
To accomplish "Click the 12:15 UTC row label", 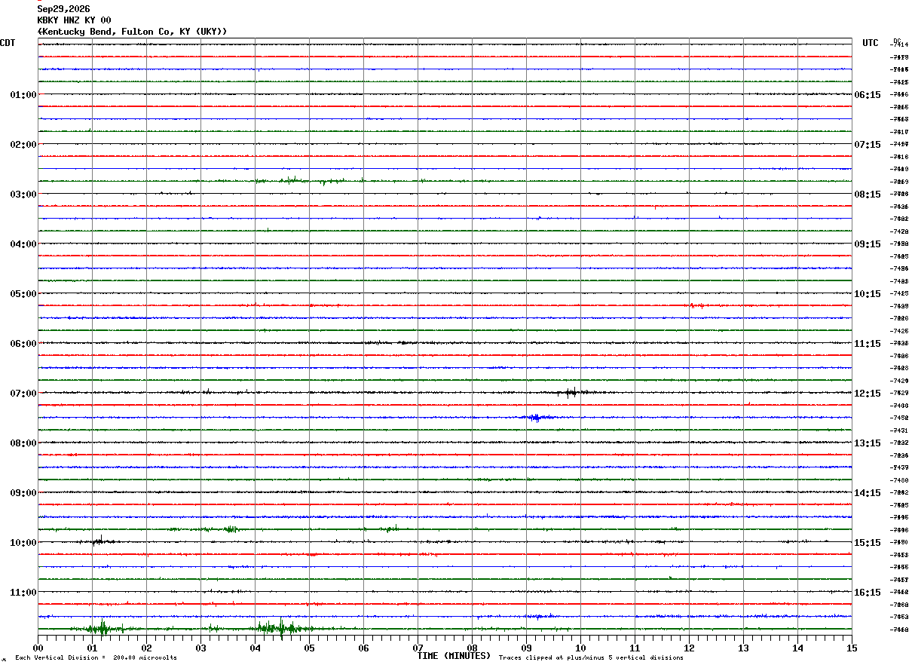I will [x=868, y=394].
